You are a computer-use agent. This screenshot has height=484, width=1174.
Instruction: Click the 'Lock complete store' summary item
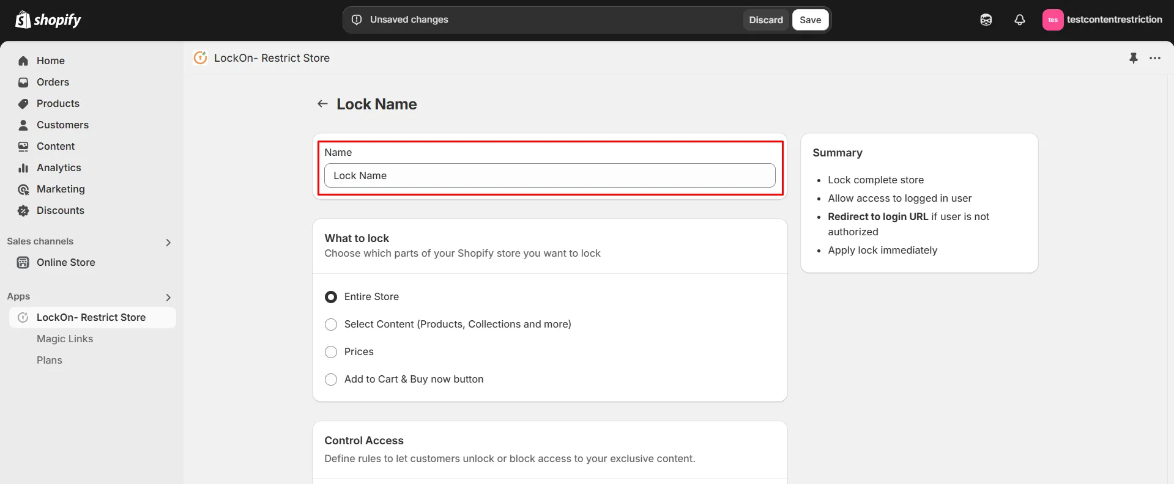(875, 180)
